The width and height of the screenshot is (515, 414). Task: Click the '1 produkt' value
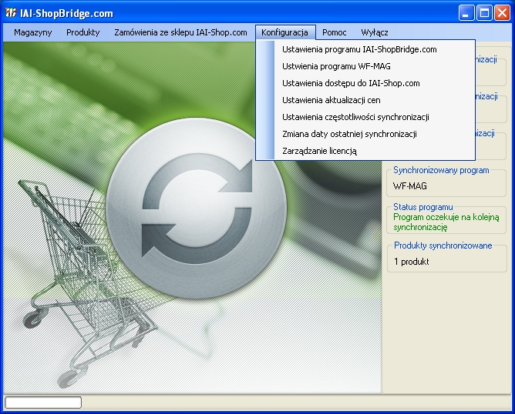coord(412,262)
